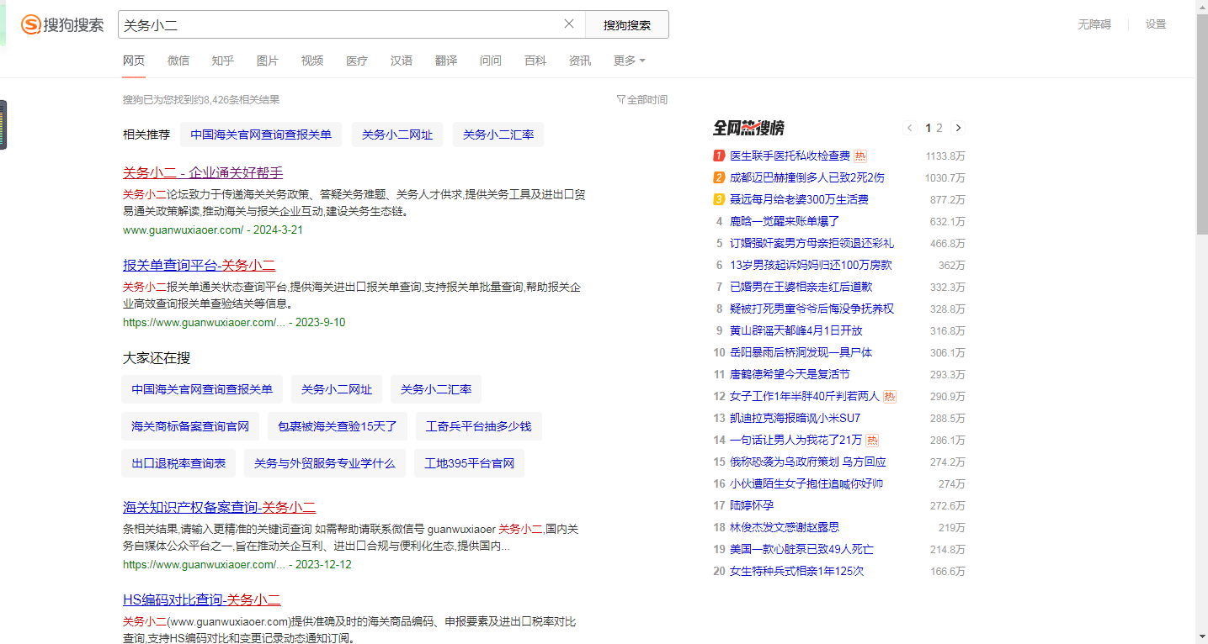Select 海关商标备案查询官网 suggestion
This screenshot has width=1208, height=644.
point(190,426)
